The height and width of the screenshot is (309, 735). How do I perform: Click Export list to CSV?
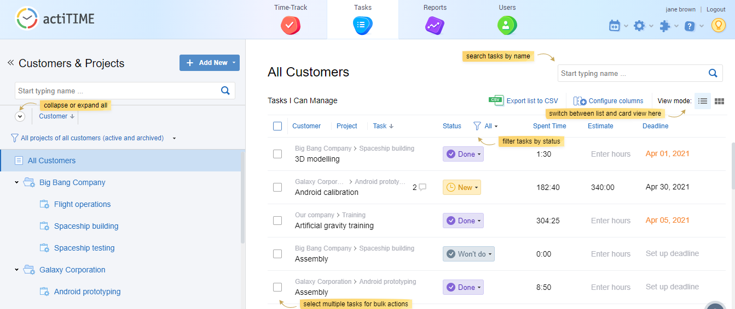[x=524, y=100]
